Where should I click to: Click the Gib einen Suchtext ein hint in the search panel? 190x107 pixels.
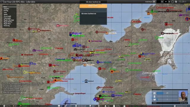(x=89, y=14)
